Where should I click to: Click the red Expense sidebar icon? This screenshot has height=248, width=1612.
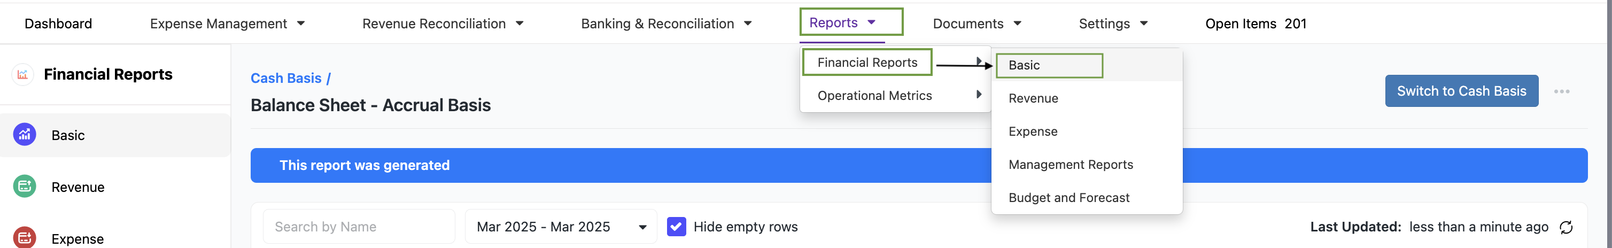(x=25, y=238)
